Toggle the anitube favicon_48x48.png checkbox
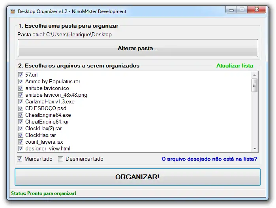The image size is (276, 208). pyautogui.click(x=21, y=95)
